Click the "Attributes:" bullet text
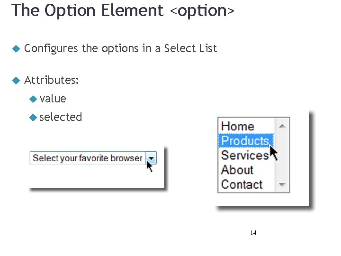The height and width of the screenshot is (256, 341). pyautogui.click(x=51, y=80)
